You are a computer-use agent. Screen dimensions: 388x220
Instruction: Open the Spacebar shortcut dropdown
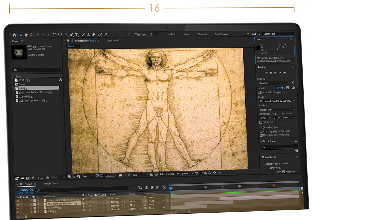(x=274, y=83)
